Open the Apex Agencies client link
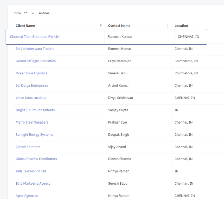Viewport: 224px width, 199px height. pos(27,196)
